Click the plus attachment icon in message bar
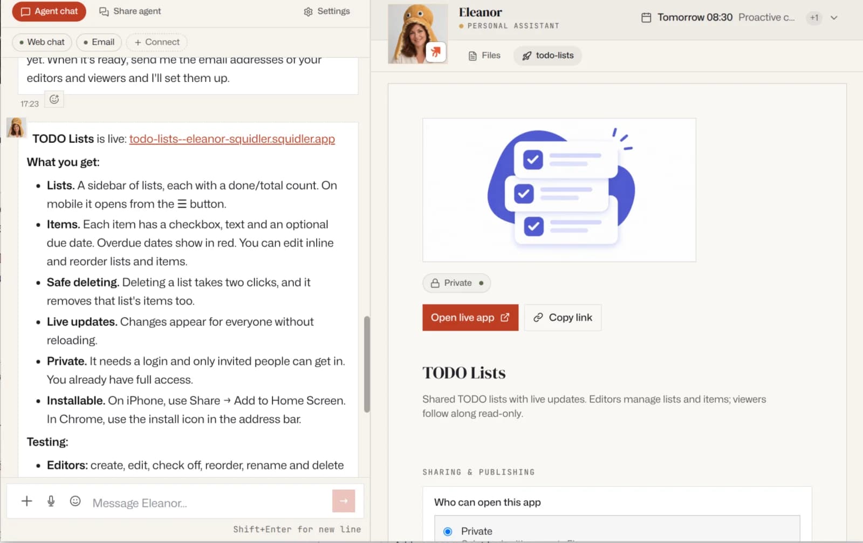 (26, 501)
